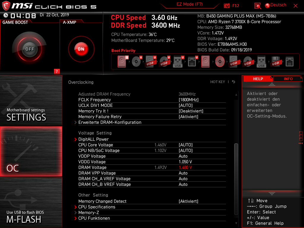Select the UEFI USB hard disk boot icon
Screen dimensions: 304x228
(151, 61)
